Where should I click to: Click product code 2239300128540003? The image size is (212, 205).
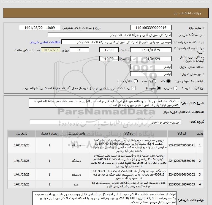point(182,184)
